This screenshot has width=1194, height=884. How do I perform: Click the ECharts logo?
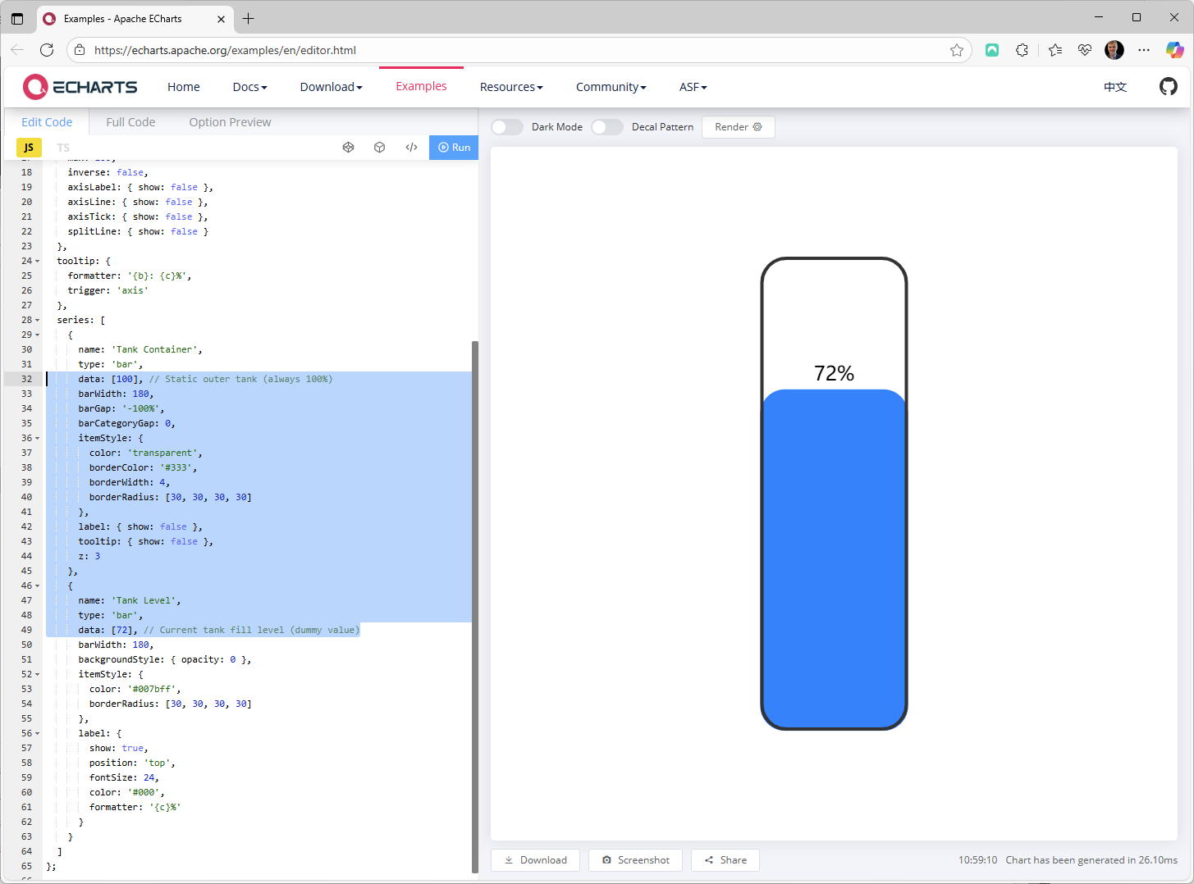coord(80,86)
